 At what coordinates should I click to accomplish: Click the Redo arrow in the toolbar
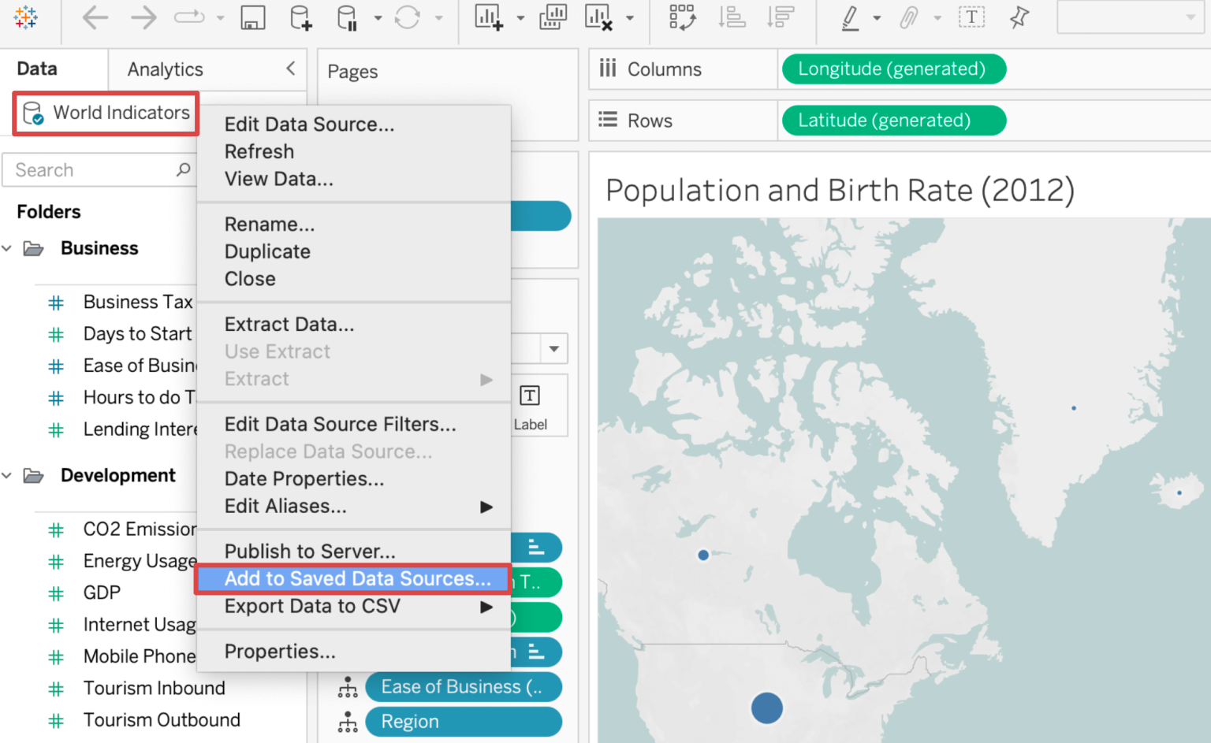tap(143, 17)
